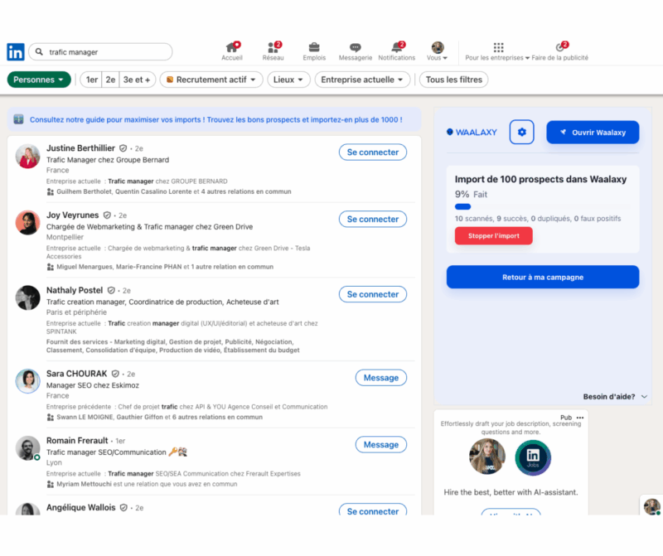The width and height of the screenshot is (663, 556).
Task: Open the Accueil home icon
Action: 232,47
